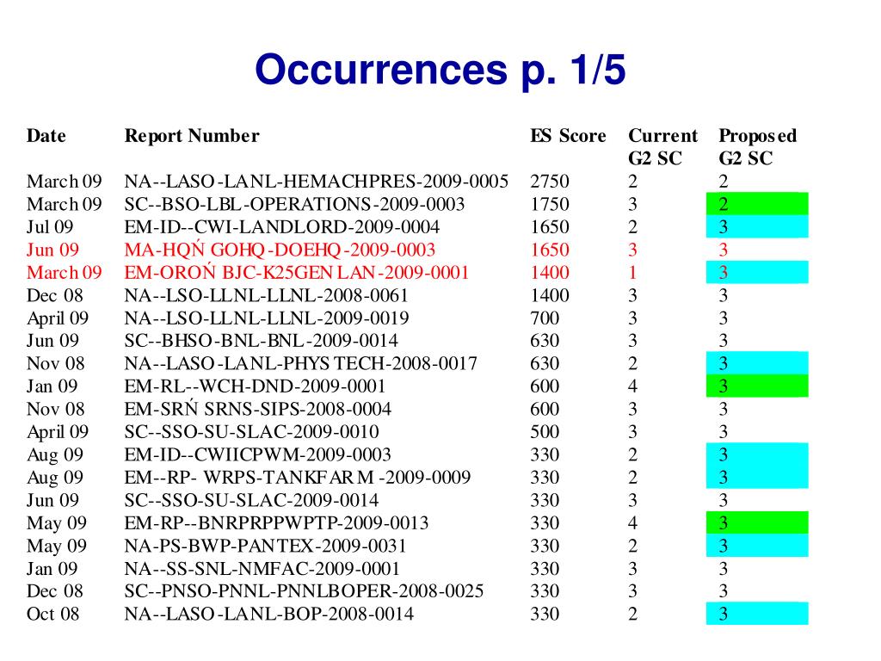Viewport: 881px width, 661px height.
Task: Select the ES Score column header
Action: (568, 136)
